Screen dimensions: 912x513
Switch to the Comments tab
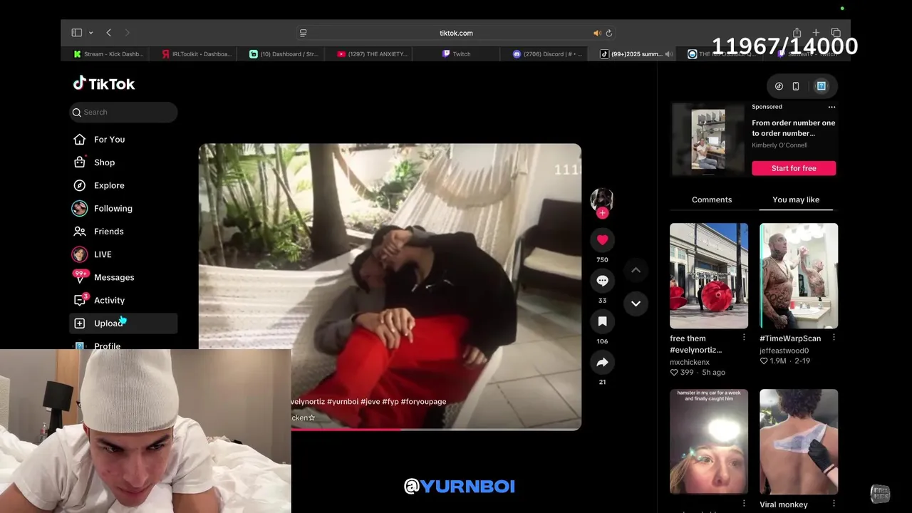(712, 199)
